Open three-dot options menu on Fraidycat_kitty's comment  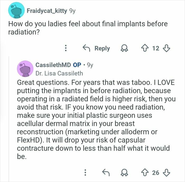tap(66, 48)
